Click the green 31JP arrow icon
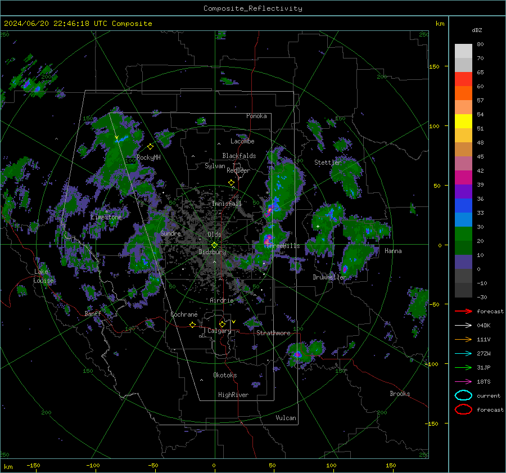 coord(463,367)
